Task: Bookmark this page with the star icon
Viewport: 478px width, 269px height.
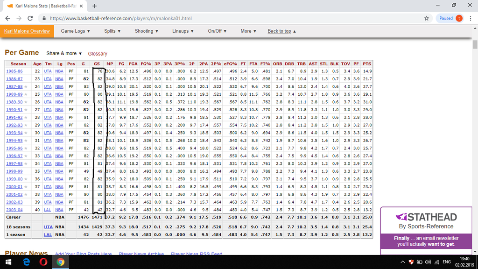Action: tap(427, 18)
